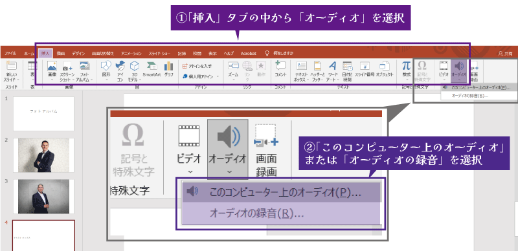518x251 pixels.
Task: Click the 数式 pi icon
Action: coord(407,65)
